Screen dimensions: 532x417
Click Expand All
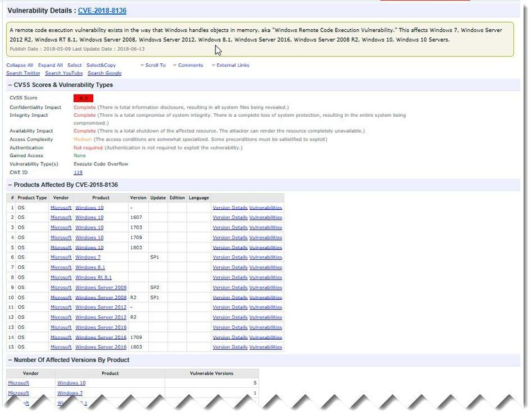tap(50, 65)
